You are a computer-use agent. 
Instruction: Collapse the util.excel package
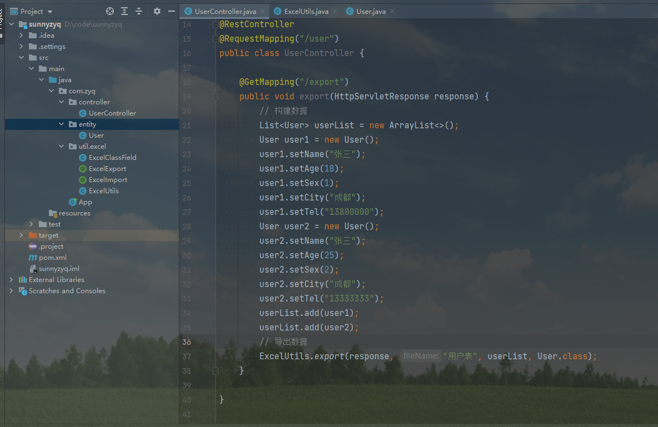point(62,147)
